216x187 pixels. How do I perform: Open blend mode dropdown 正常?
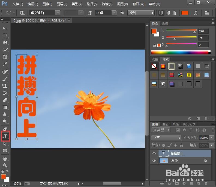pos(166,138)
